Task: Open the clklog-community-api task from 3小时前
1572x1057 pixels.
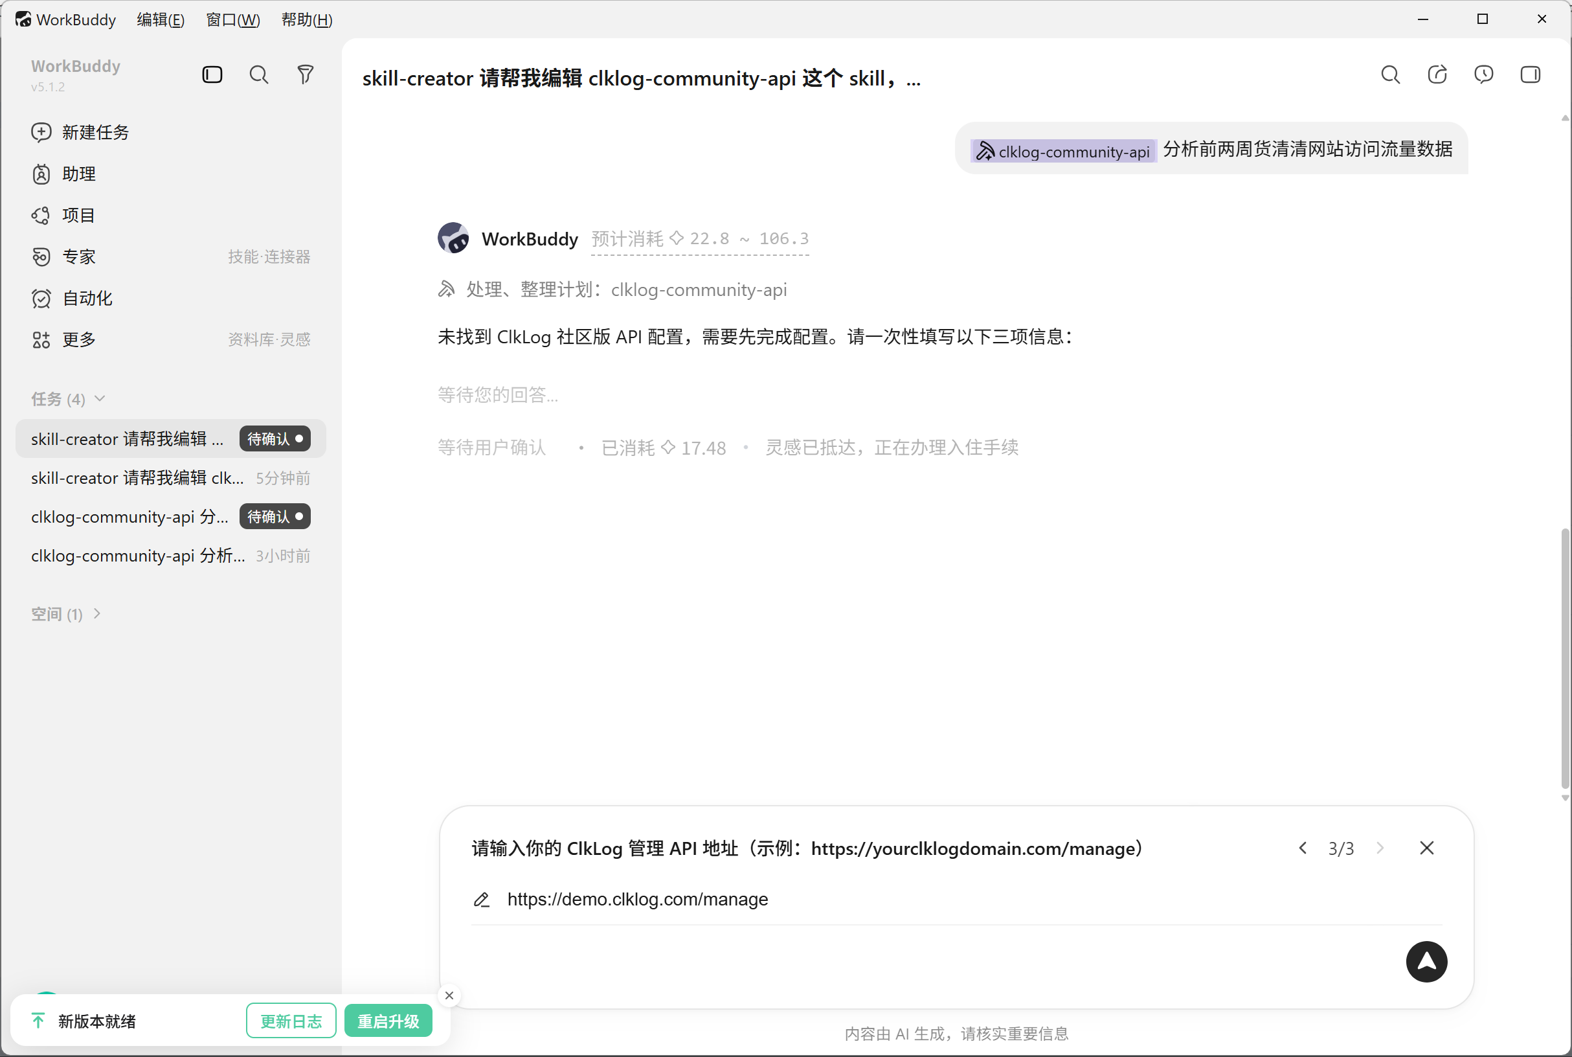Action: (x=170, y=556)
